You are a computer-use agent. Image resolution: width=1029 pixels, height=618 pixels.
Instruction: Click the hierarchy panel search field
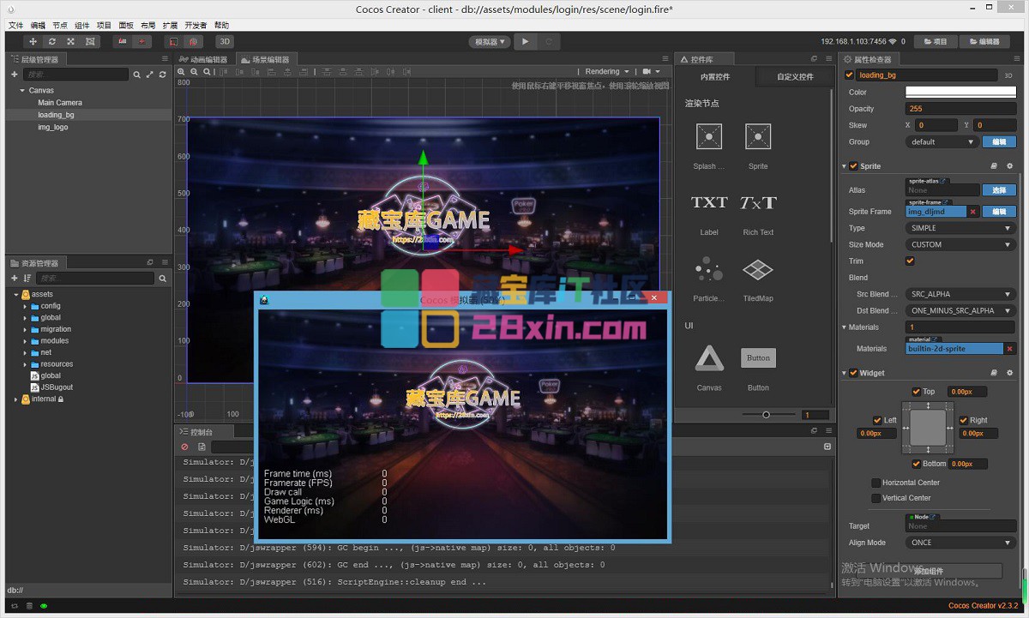click(75, 75)
